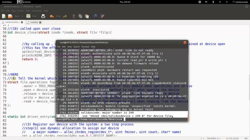Cut selection with the scissors icon
Screen dimensions: 250x140
(74, 16)
